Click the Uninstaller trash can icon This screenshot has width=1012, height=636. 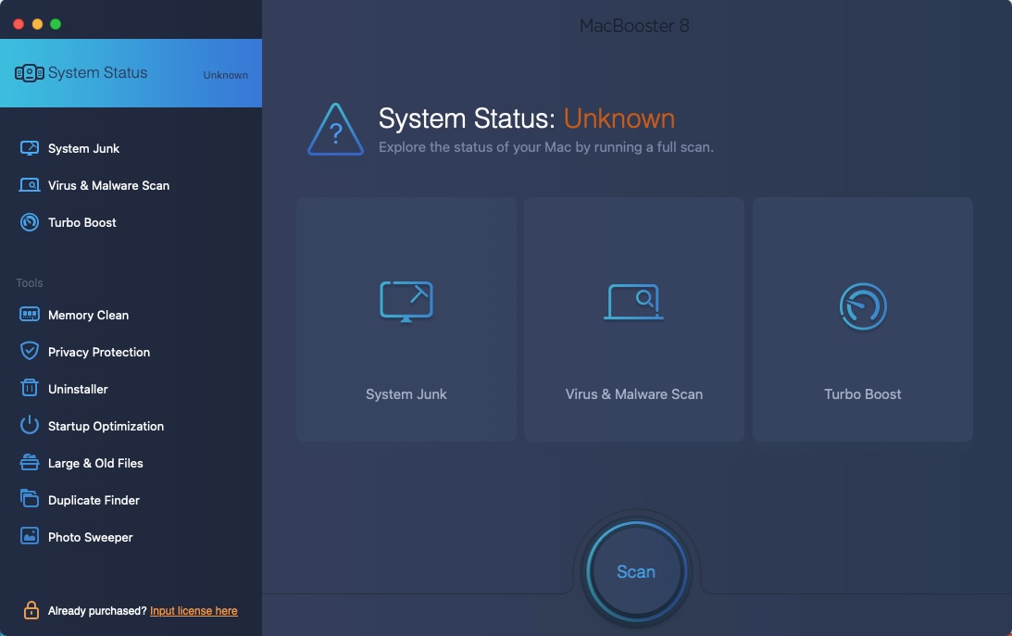click(x=29, y=388)
